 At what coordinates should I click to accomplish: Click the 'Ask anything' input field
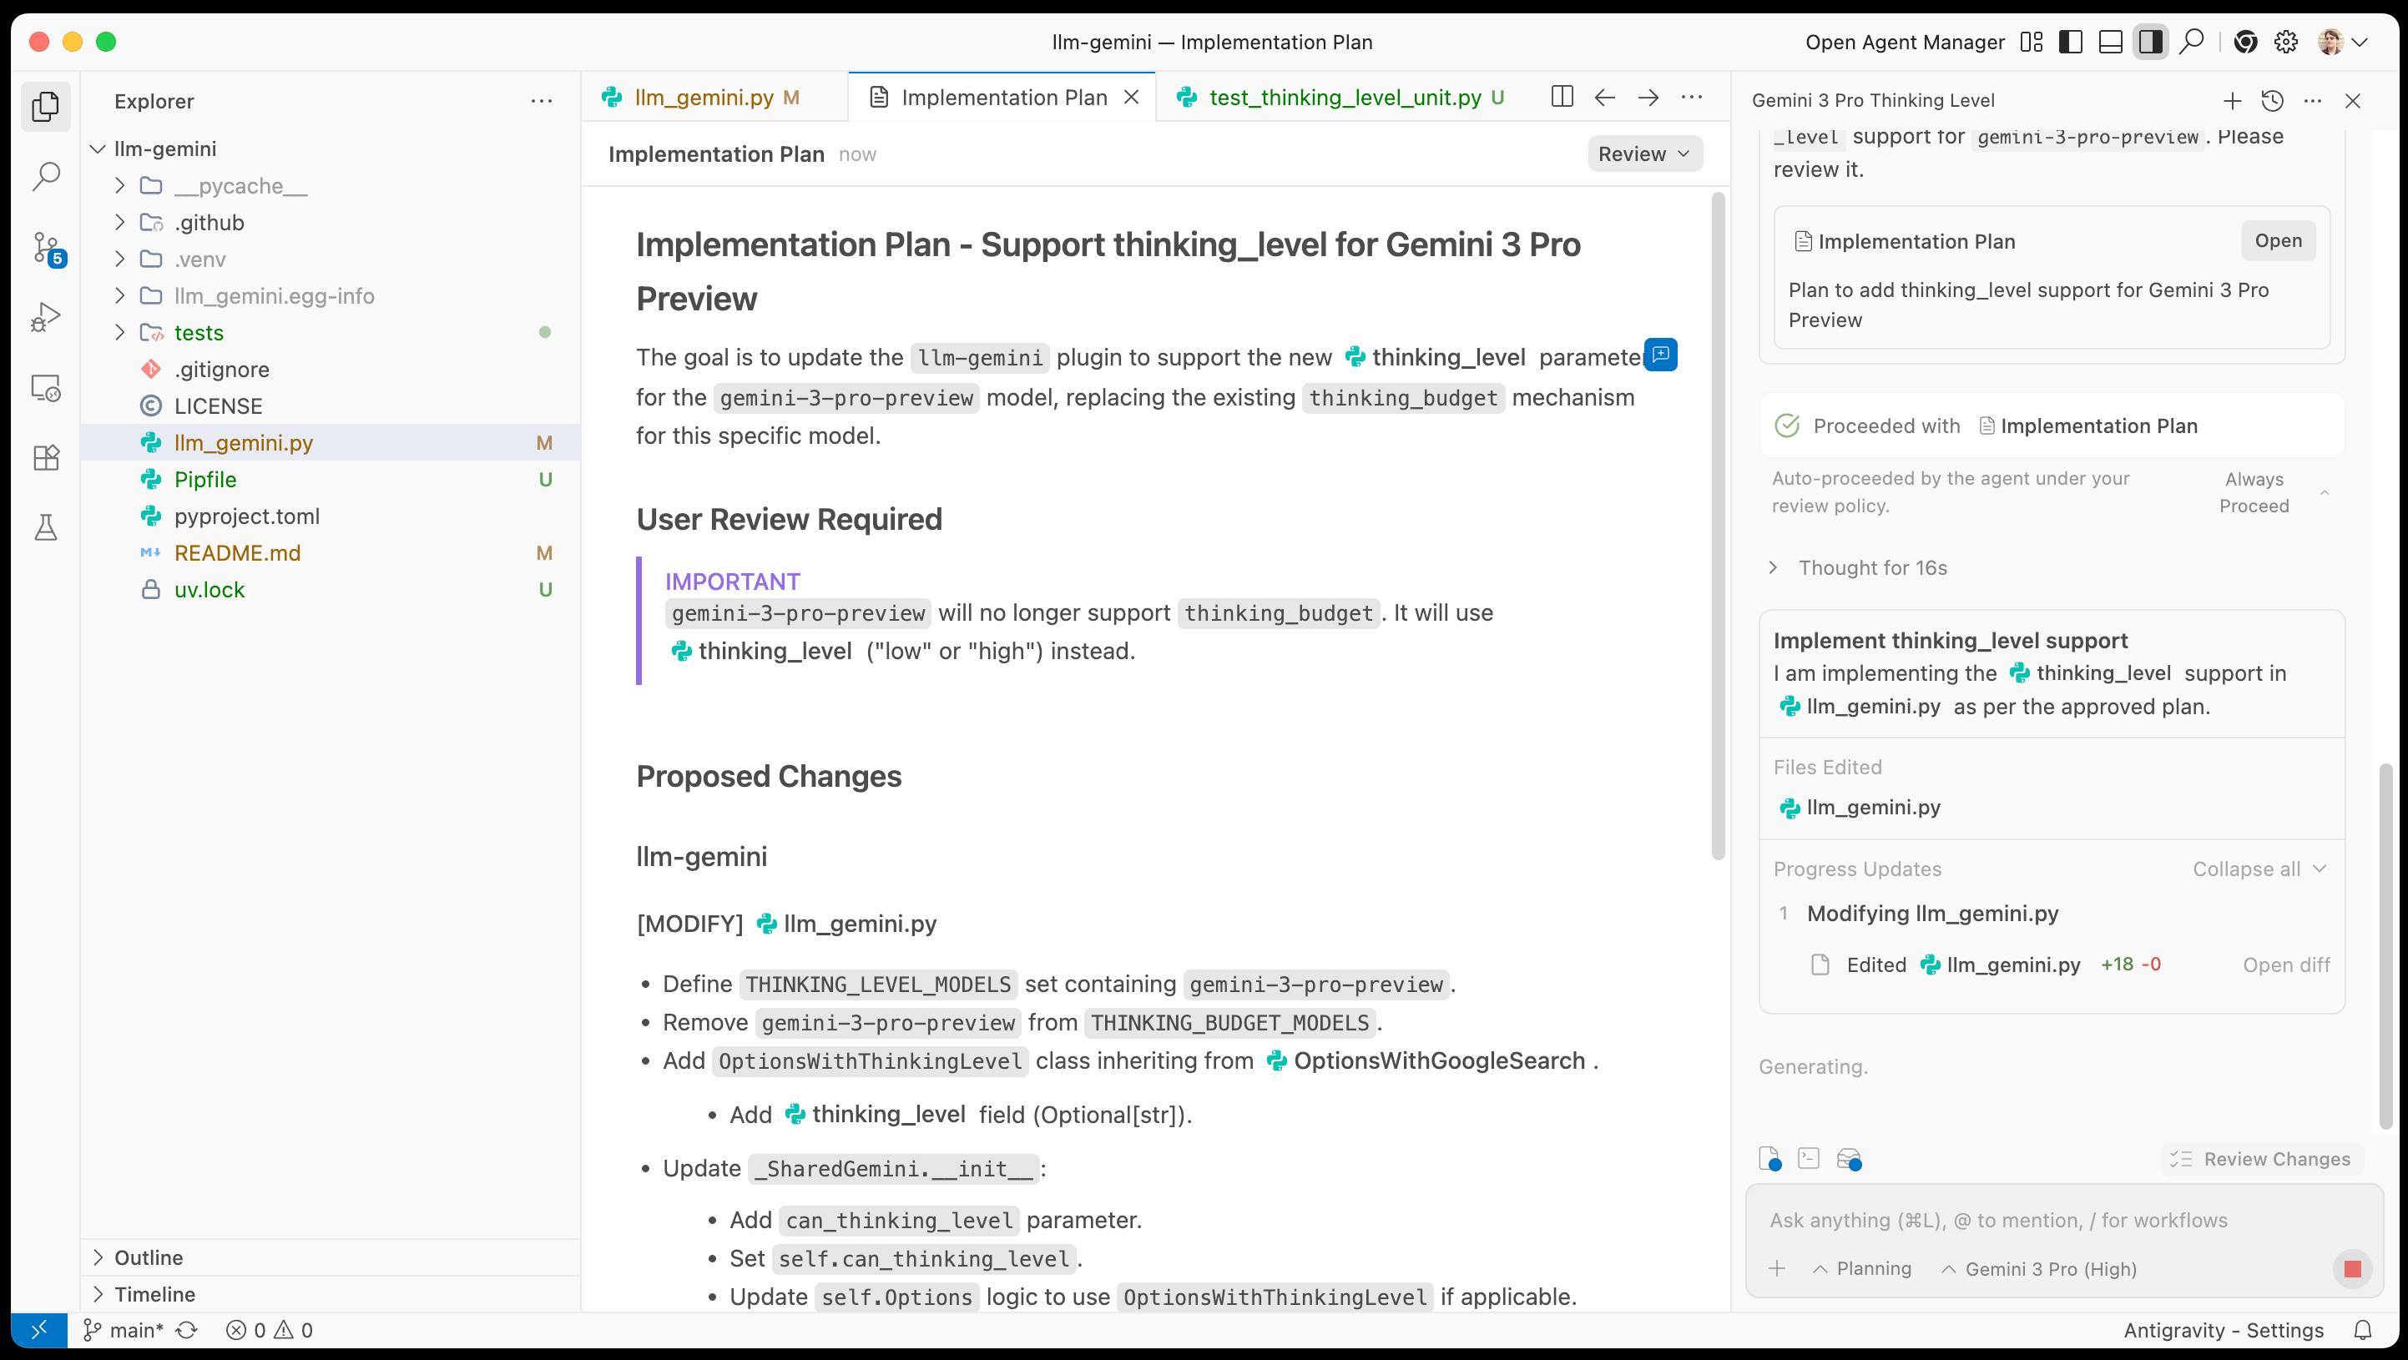(x=2001, y=1220)
